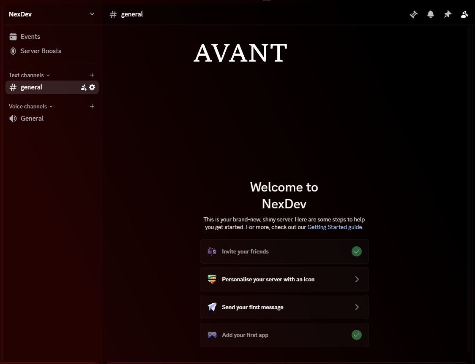Show pinned messages pin icon

click(448, 14)
